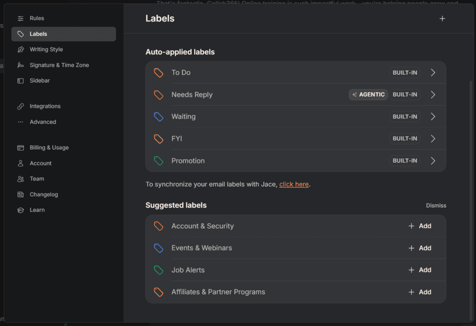Click the Changelog newspaper icon
This screenshot has height=326, width=476.
tap(20, 195)
